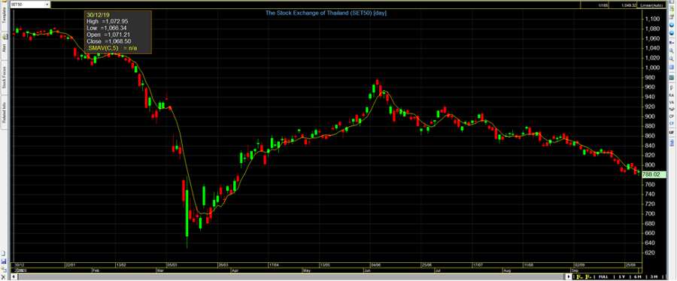Switch chart period to 3M

pos(654,276)
